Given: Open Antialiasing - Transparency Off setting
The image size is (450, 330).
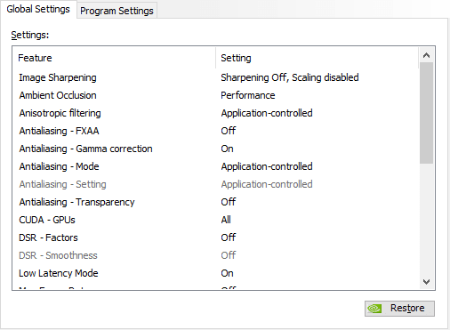Looking at the screenshot, I should (x=228, y=202).
